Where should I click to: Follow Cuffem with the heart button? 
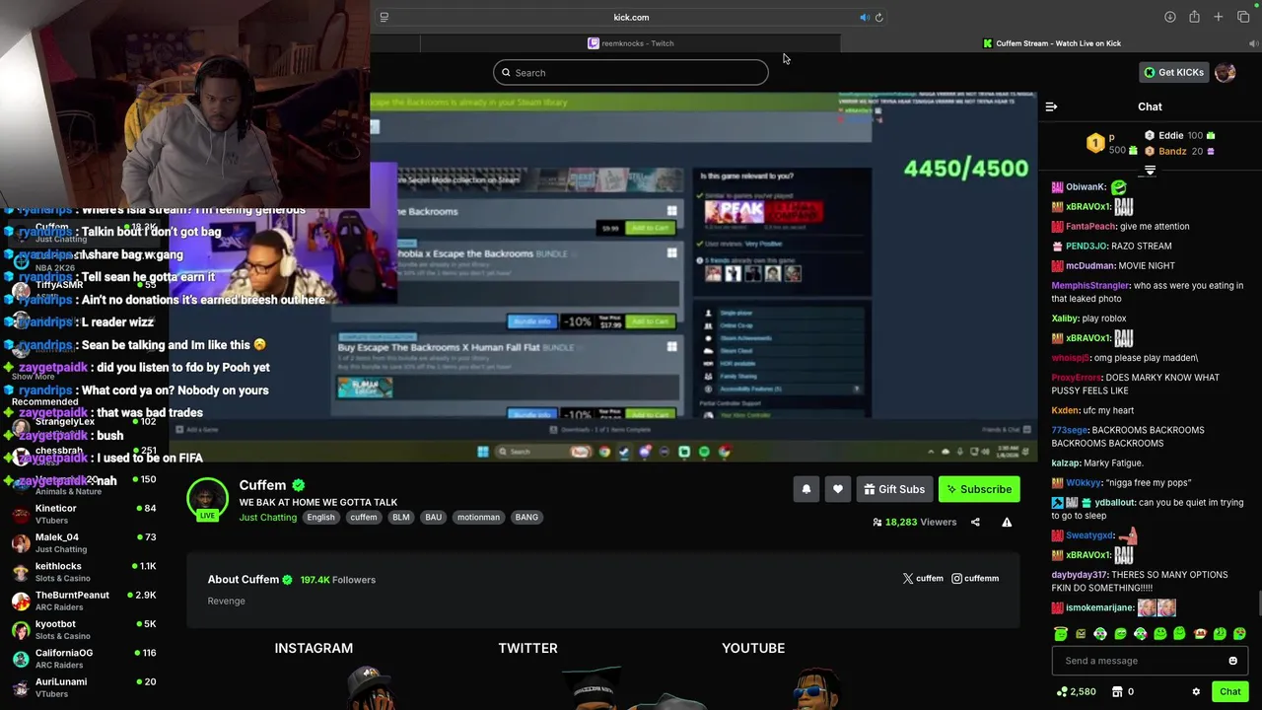point(838,489)
